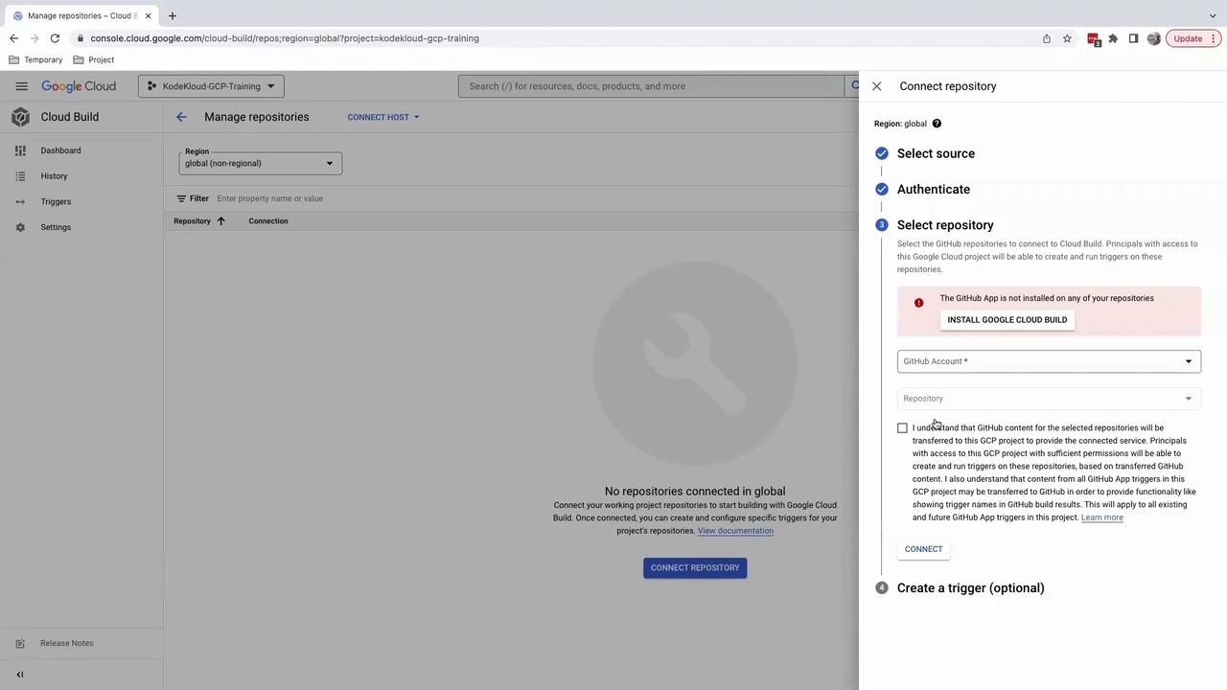Click the Cloud Build product icon
Screen dimensions: 1227x690
(x=20, y=117)
